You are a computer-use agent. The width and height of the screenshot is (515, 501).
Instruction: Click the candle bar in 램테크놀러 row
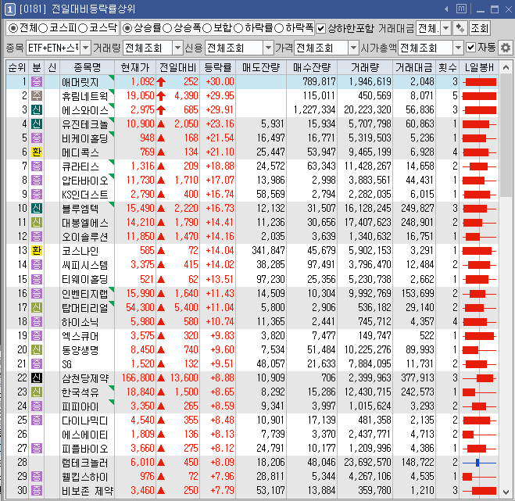pyautogui.click(x=479, y=463)
